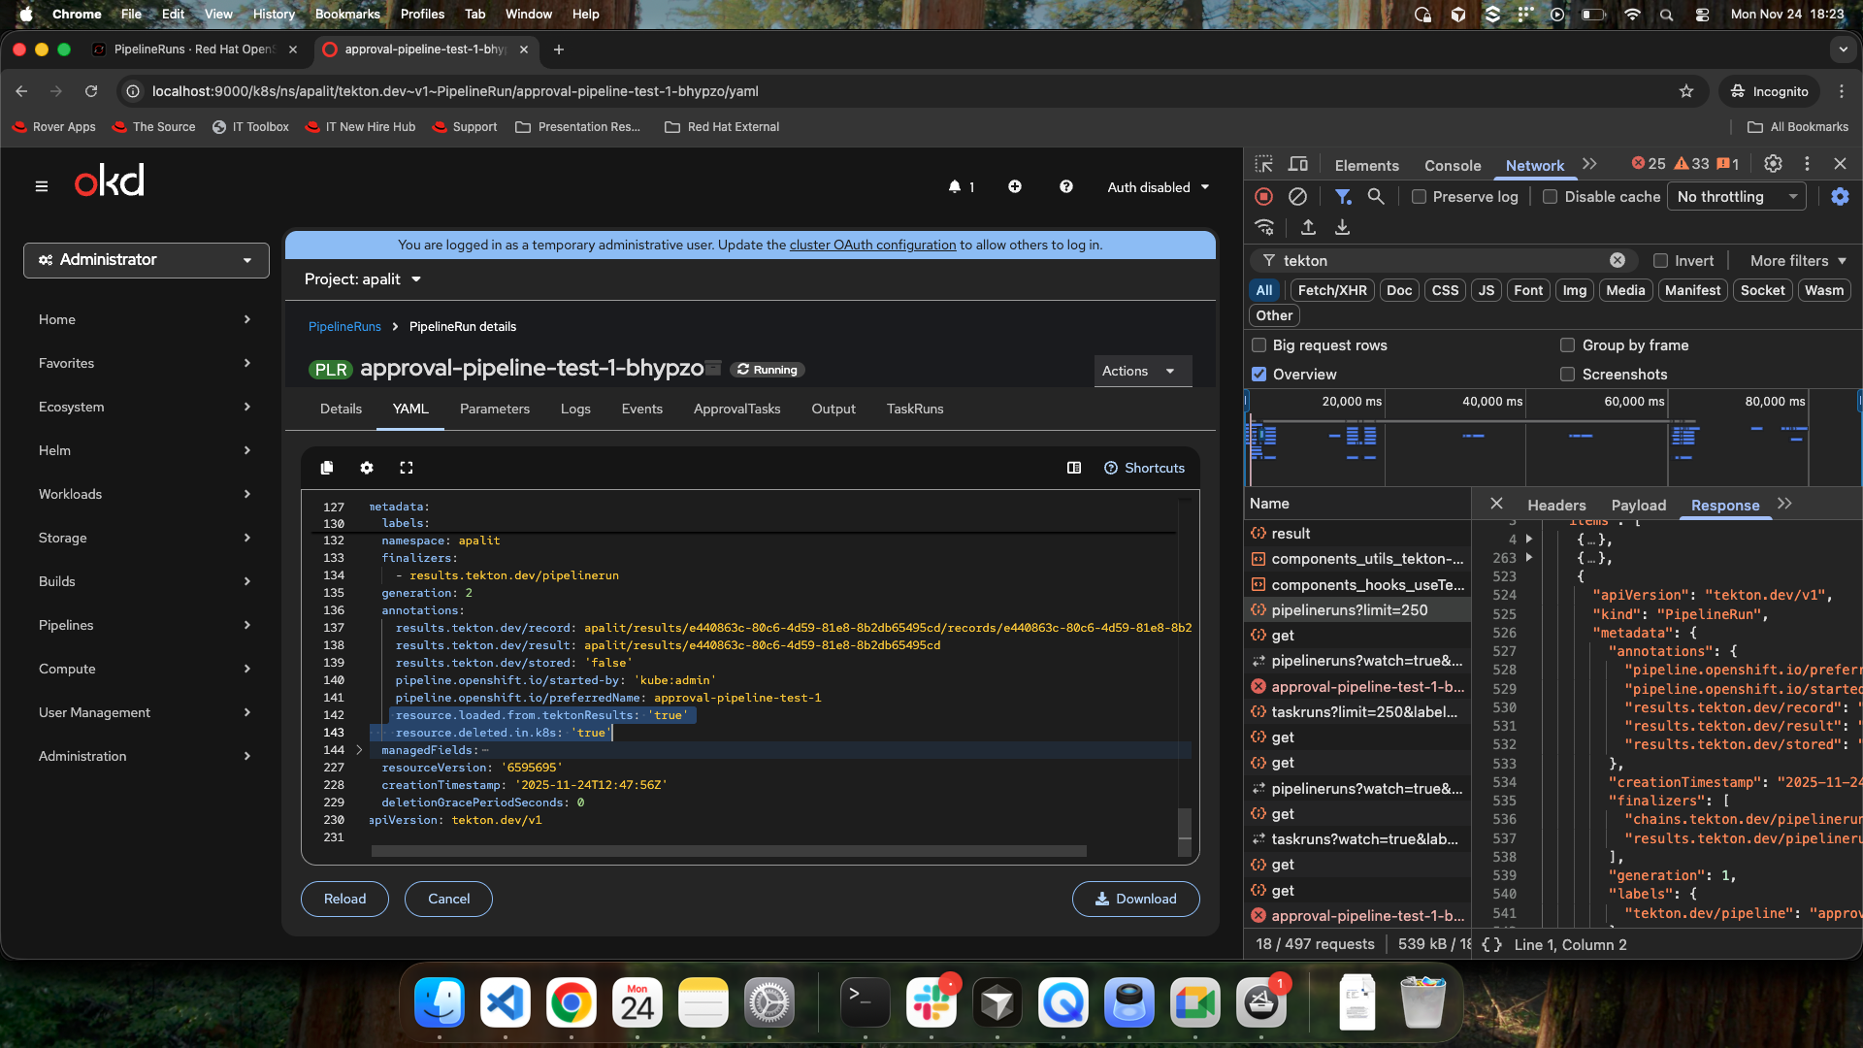Click the quick create plus icon
Viewport: 1863px width, 1048px height.
click(x=1015, y=186)
